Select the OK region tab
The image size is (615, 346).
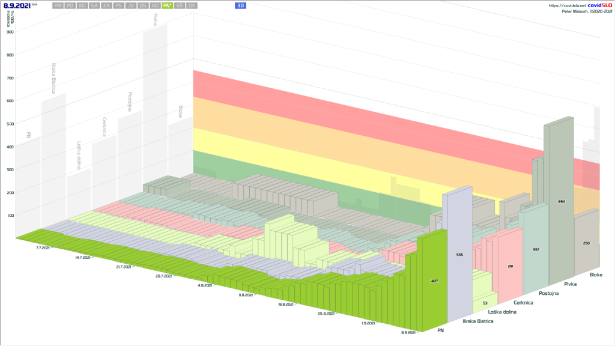click(192, 5)
